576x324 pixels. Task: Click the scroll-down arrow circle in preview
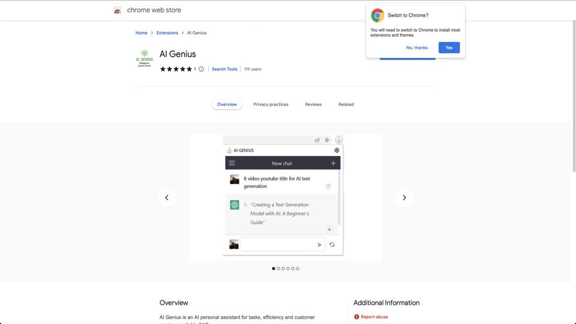pyautogui.click(x=329, y=229)
